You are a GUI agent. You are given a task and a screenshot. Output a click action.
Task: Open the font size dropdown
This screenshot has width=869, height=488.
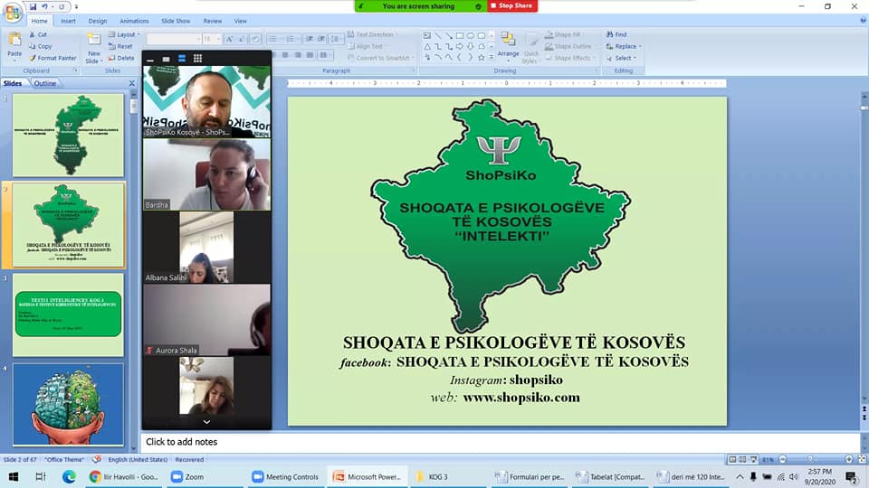(x=218, y=39)
